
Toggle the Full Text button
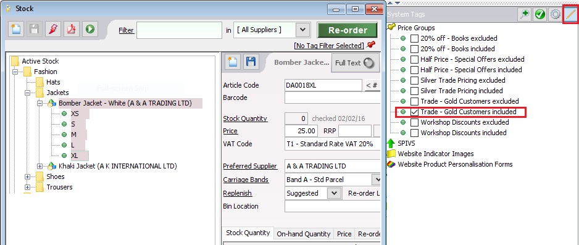355,63
